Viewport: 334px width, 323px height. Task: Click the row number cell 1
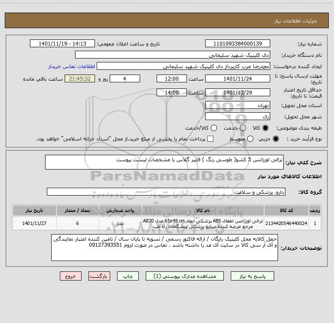(x=315, y=223)
